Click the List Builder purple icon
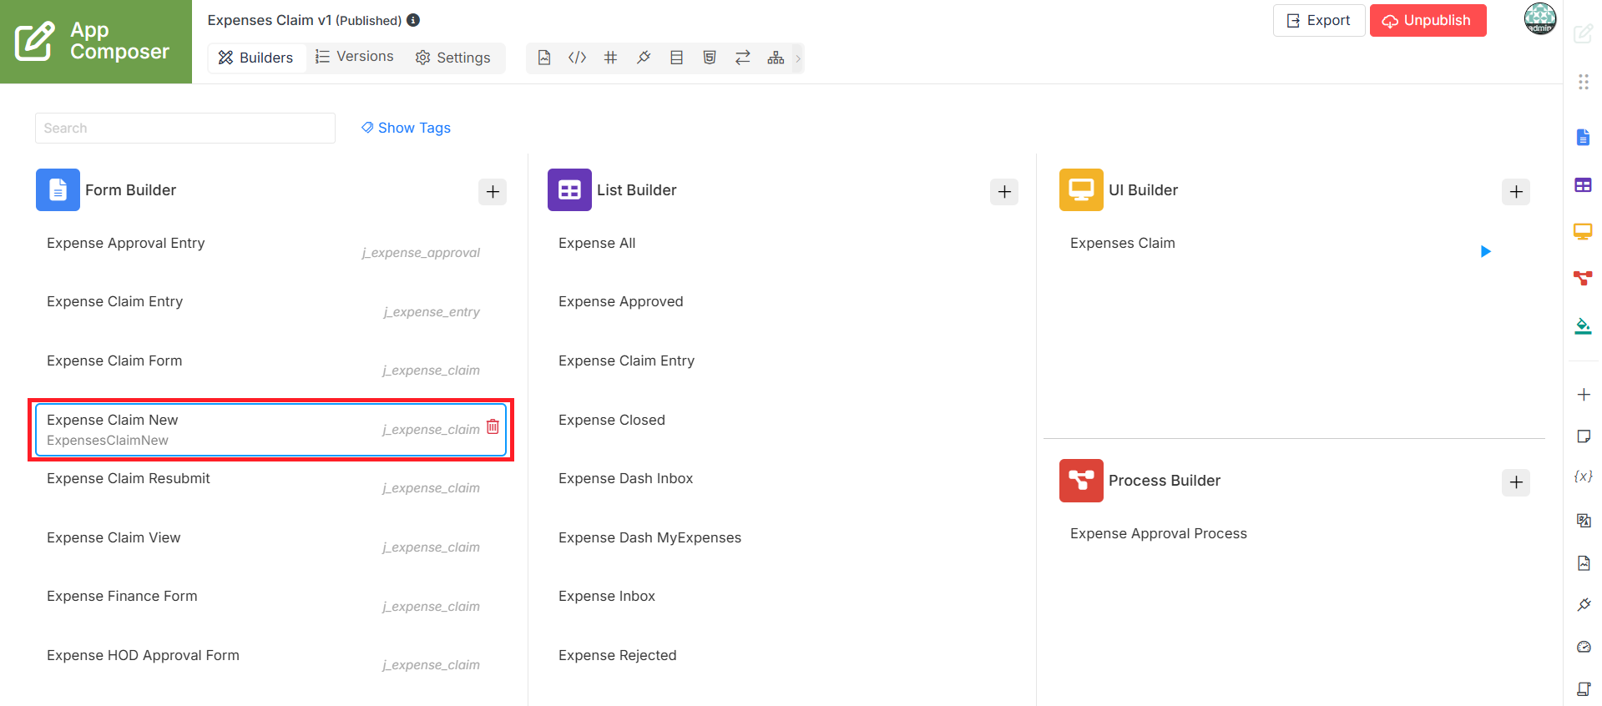This screenshot has height=706, width=1602. tap(569, 190)
